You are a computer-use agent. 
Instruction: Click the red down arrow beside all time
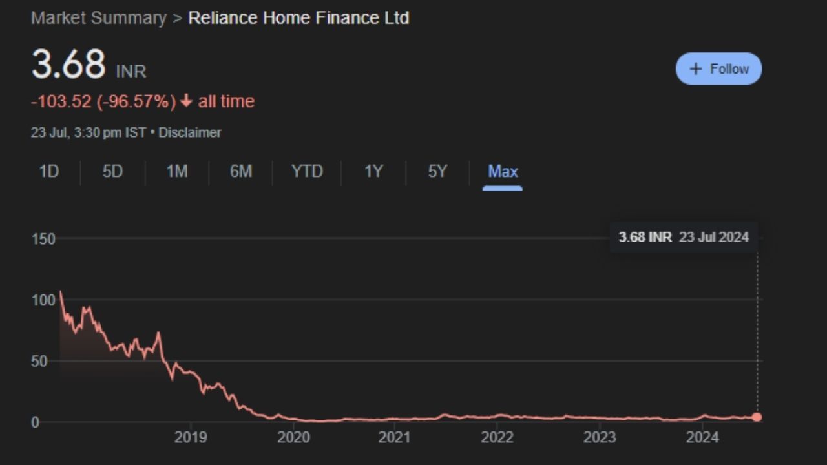186,101
